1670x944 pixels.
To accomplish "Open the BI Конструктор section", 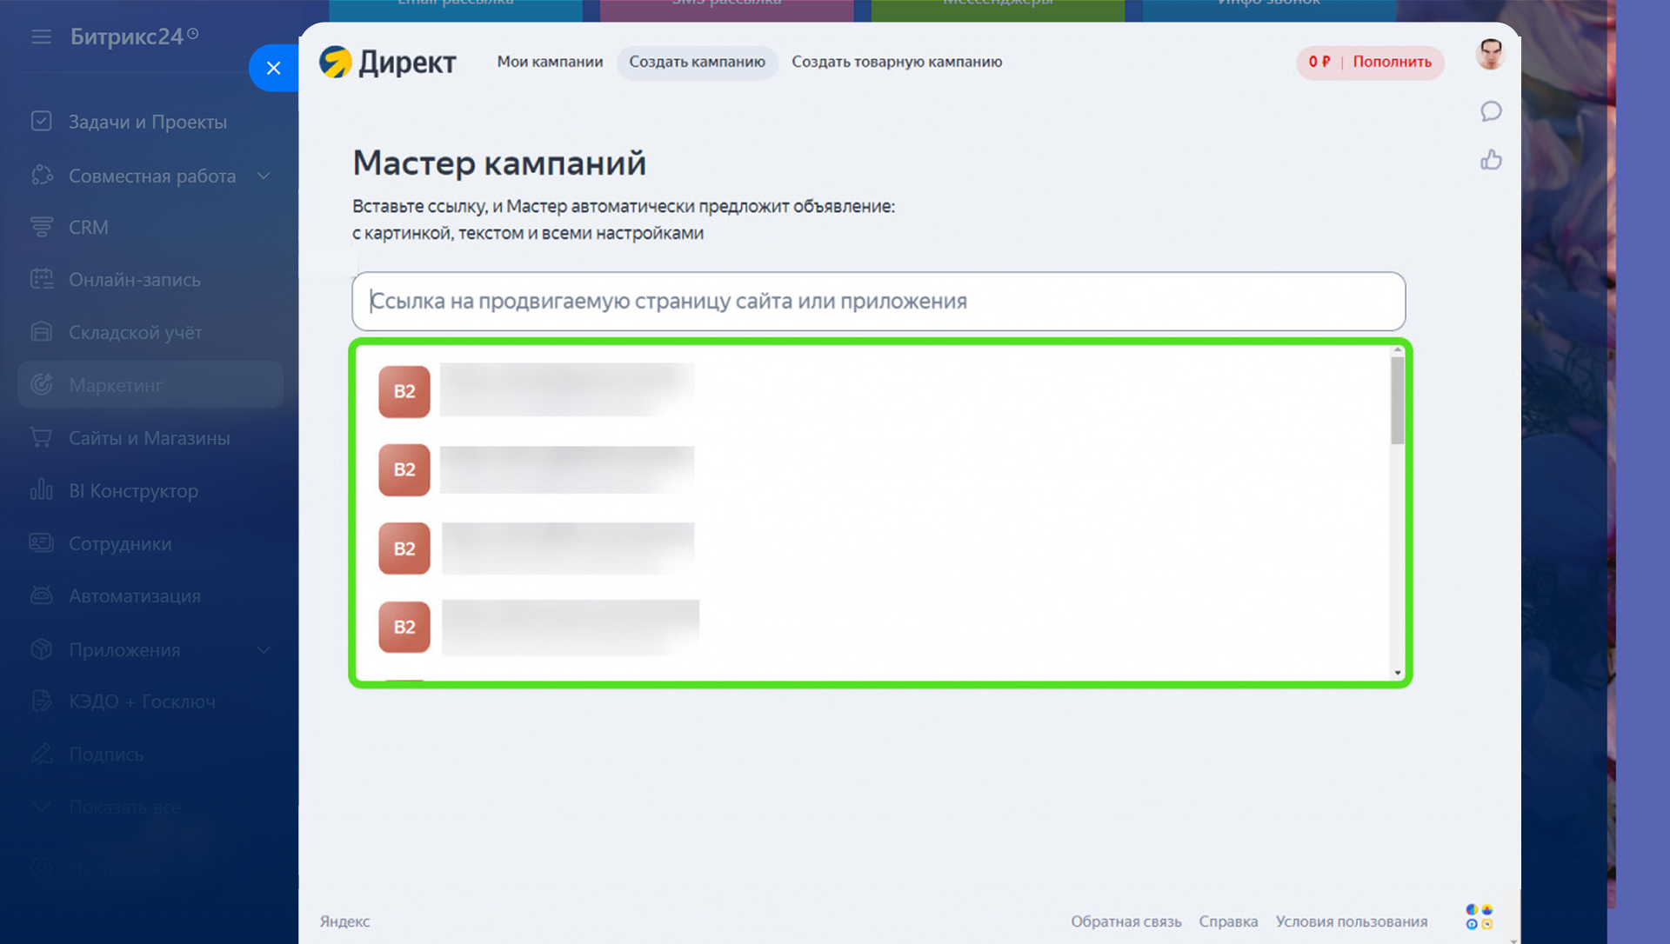I will tap(134, 491).
